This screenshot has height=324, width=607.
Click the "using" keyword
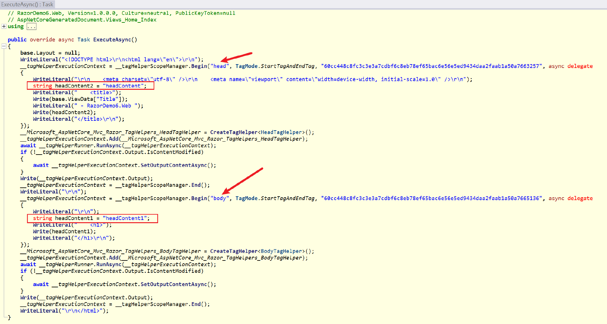point(15,26)
